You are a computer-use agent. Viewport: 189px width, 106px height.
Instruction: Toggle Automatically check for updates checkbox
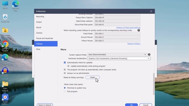pos(65,62)
